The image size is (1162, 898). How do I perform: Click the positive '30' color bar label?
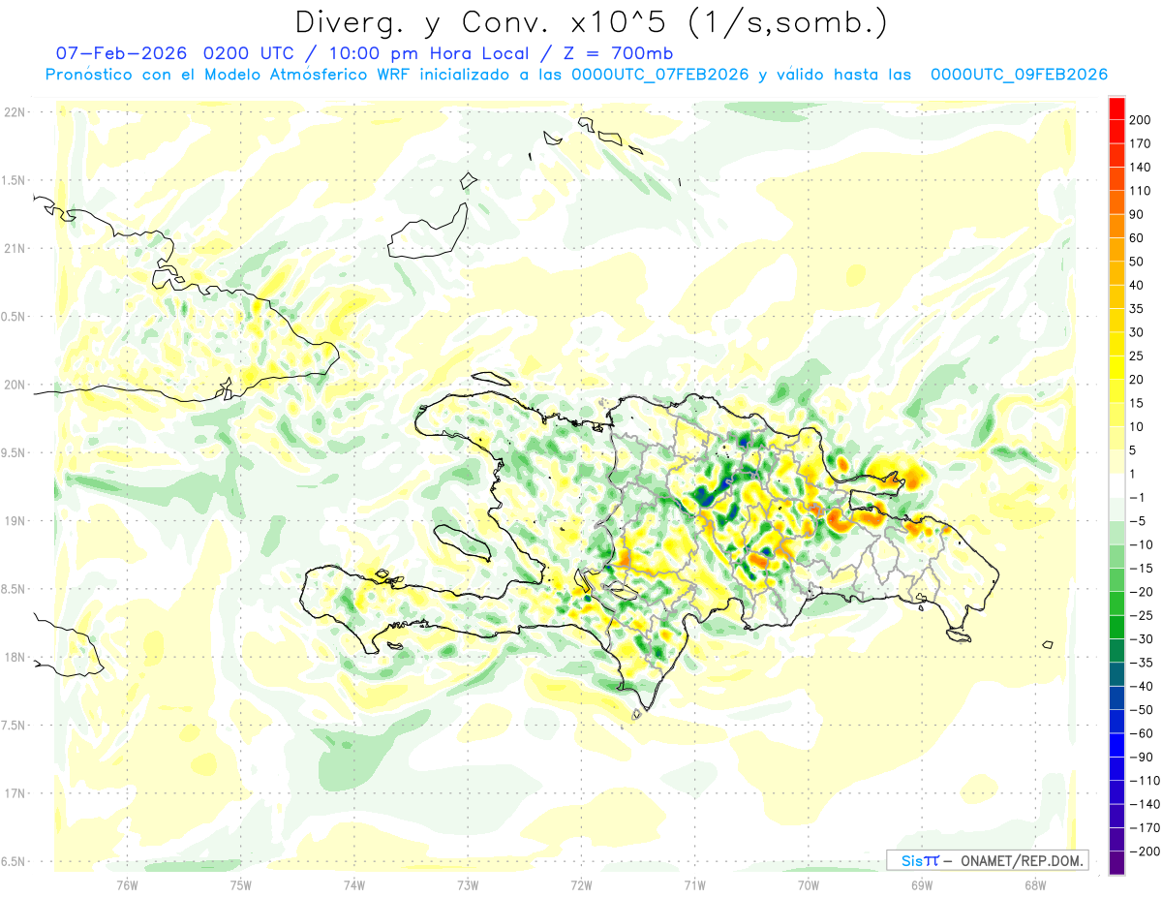tap(1138, 332)
